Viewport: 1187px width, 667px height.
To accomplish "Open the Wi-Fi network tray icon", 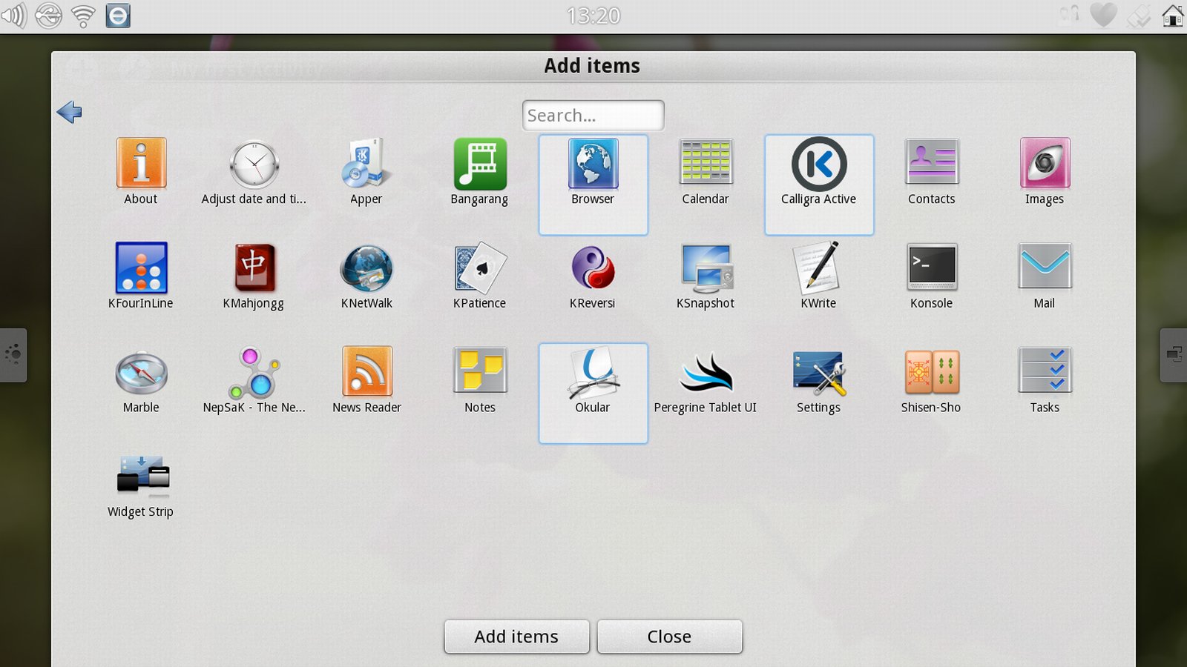I will [83, 16].
